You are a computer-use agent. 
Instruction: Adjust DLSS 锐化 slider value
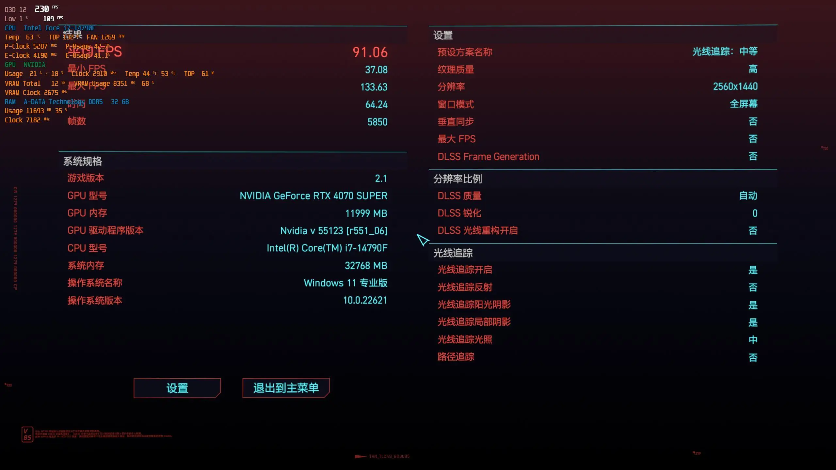coord(754,213)
